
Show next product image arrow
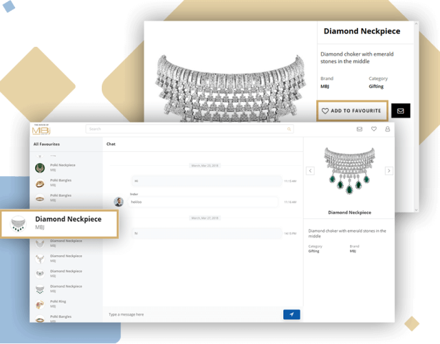point(389,171)
